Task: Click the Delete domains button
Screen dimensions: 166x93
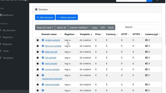Action: [67, 17]
